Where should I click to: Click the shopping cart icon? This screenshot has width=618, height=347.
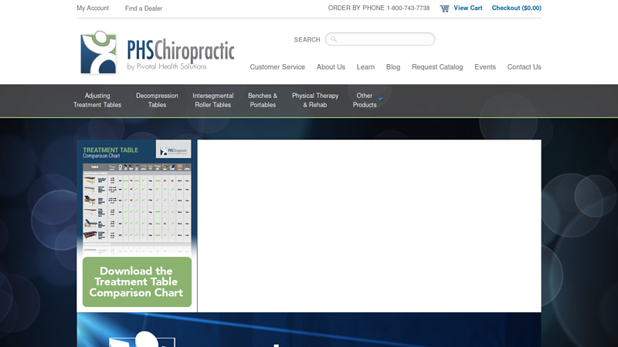pos(444,8)
